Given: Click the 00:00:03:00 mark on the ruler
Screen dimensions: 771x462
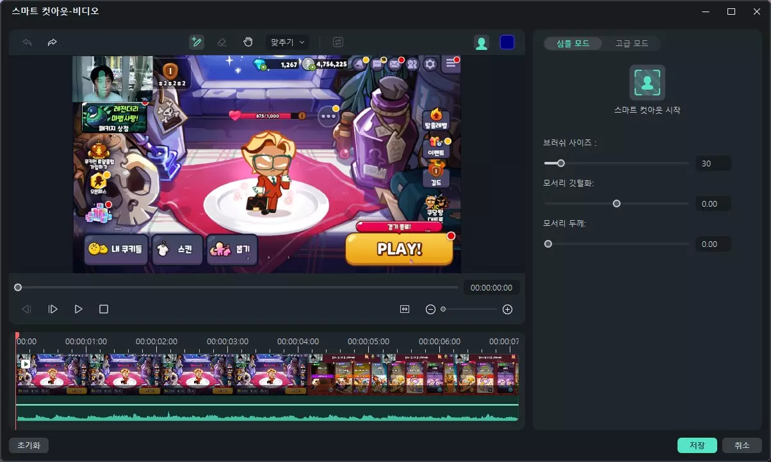Looking at the screenshot, I should coord(227,342).
